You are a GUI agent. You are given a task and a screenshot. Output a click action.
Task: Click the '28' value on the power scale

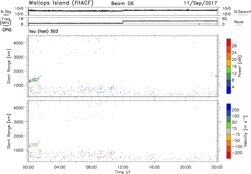click(x=234, y=46)
